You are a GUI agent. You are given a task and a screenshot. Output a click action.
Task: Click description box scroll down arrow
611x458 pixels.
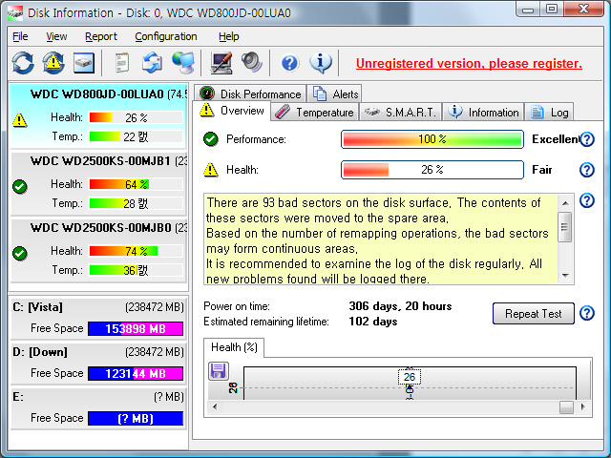coord(565,275)
